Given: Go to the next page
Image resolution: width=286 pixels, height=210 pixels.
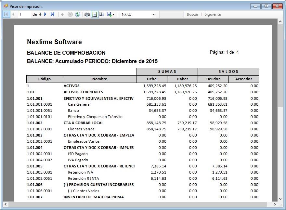Looking at the screenshot, I should coord(45,14).
